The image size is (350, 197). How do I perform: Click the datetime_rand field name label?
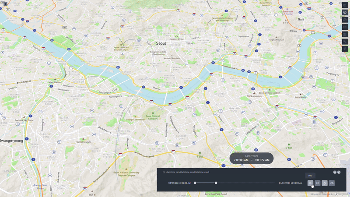tap(188, 172)
